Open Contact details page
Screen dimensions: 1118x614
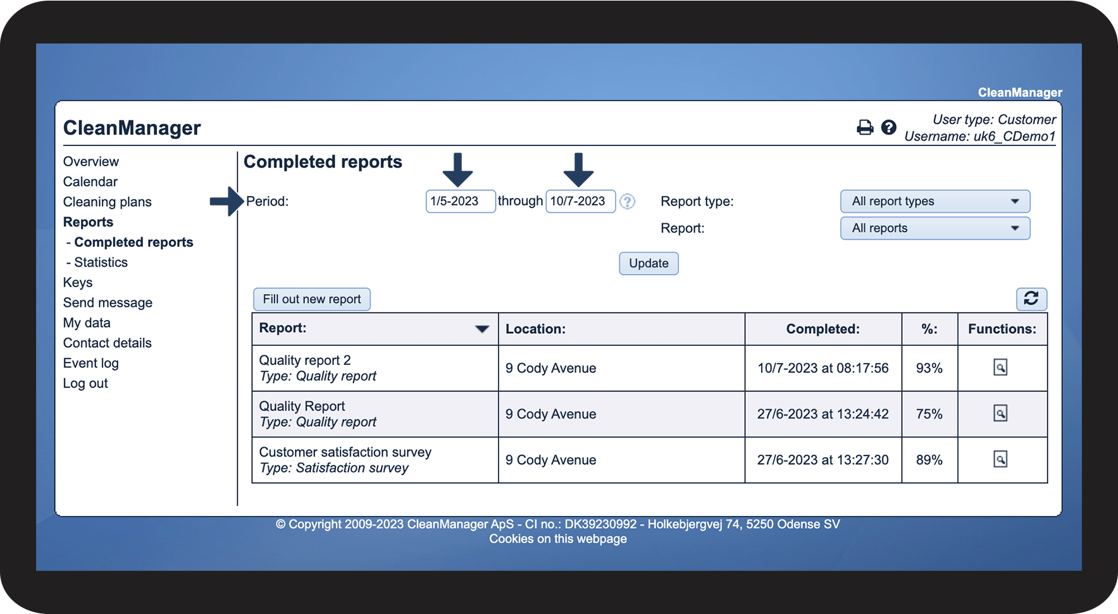(x=108, y=343)
